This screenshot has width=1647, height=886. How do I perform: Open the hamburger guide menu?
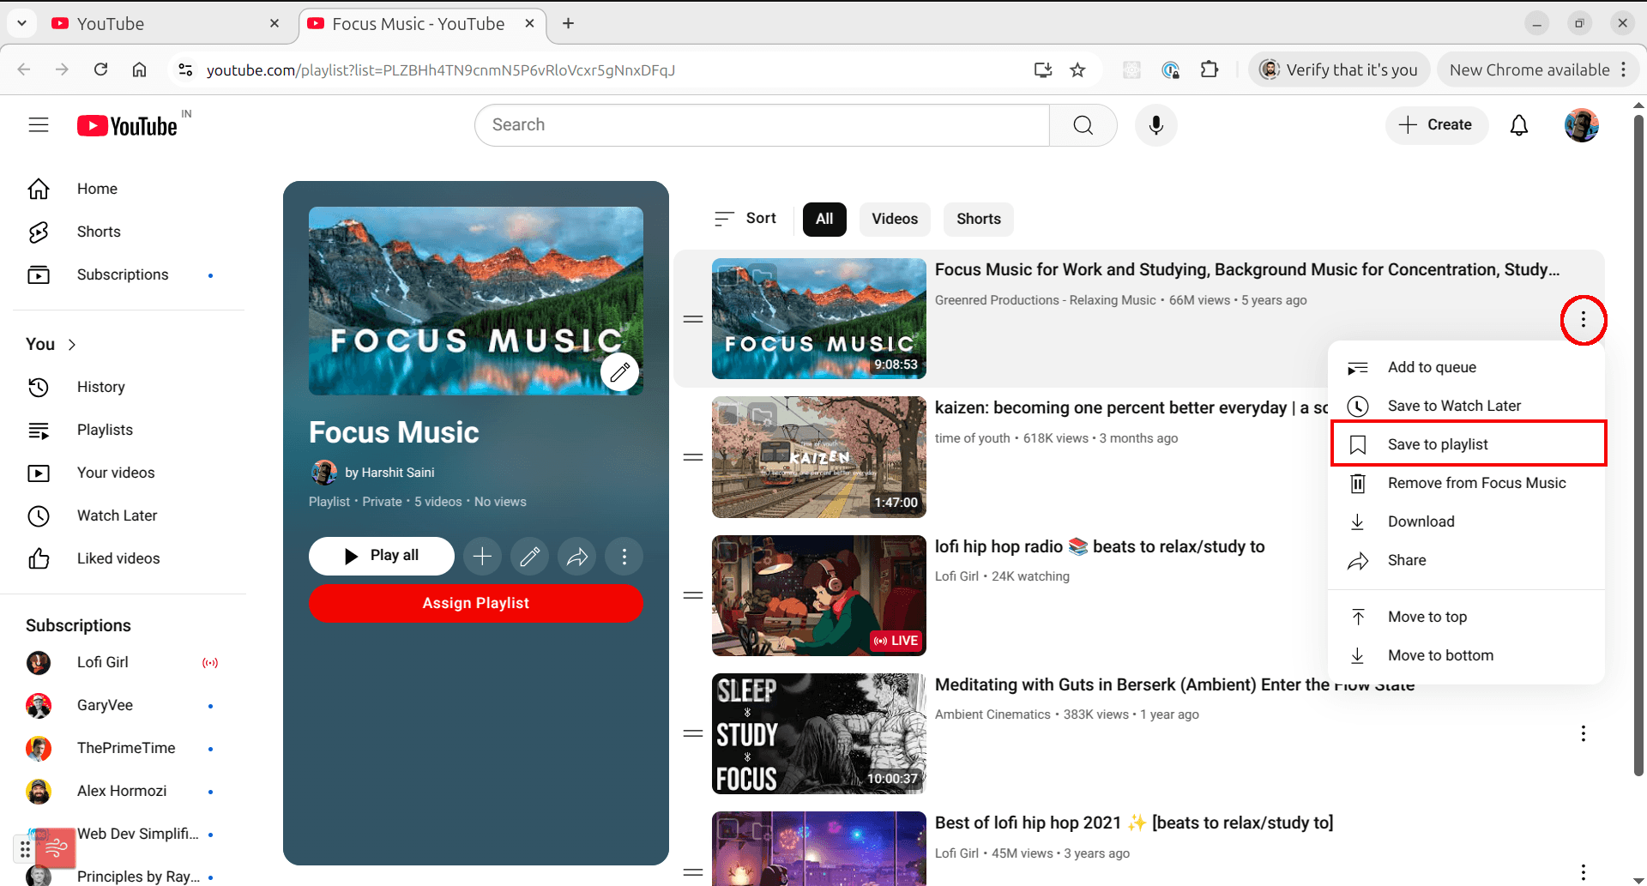point(39,125)
